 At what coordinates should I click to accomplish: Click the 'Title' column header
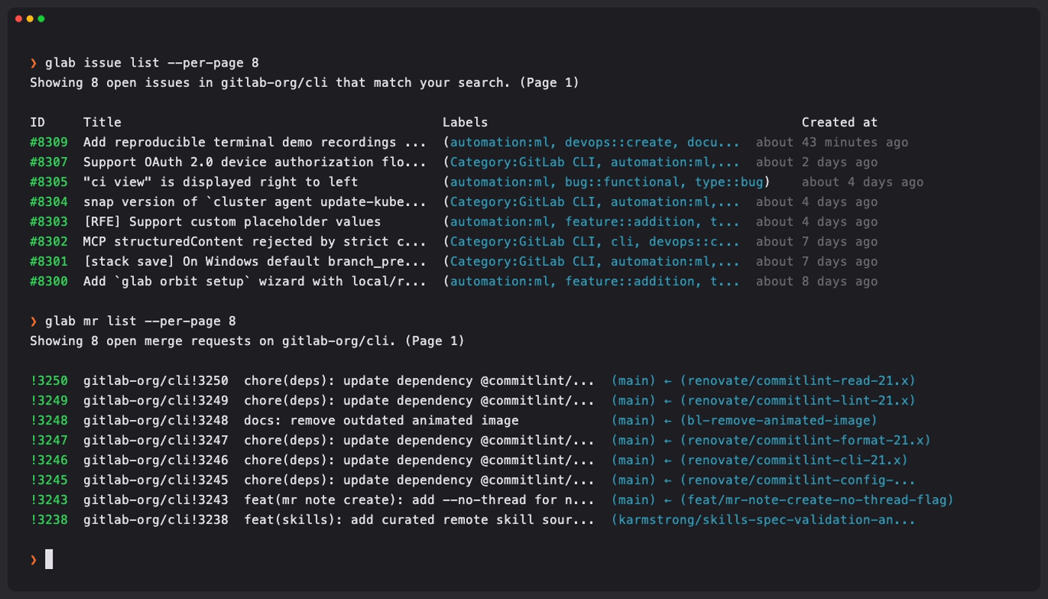click(x=102, y=122)
